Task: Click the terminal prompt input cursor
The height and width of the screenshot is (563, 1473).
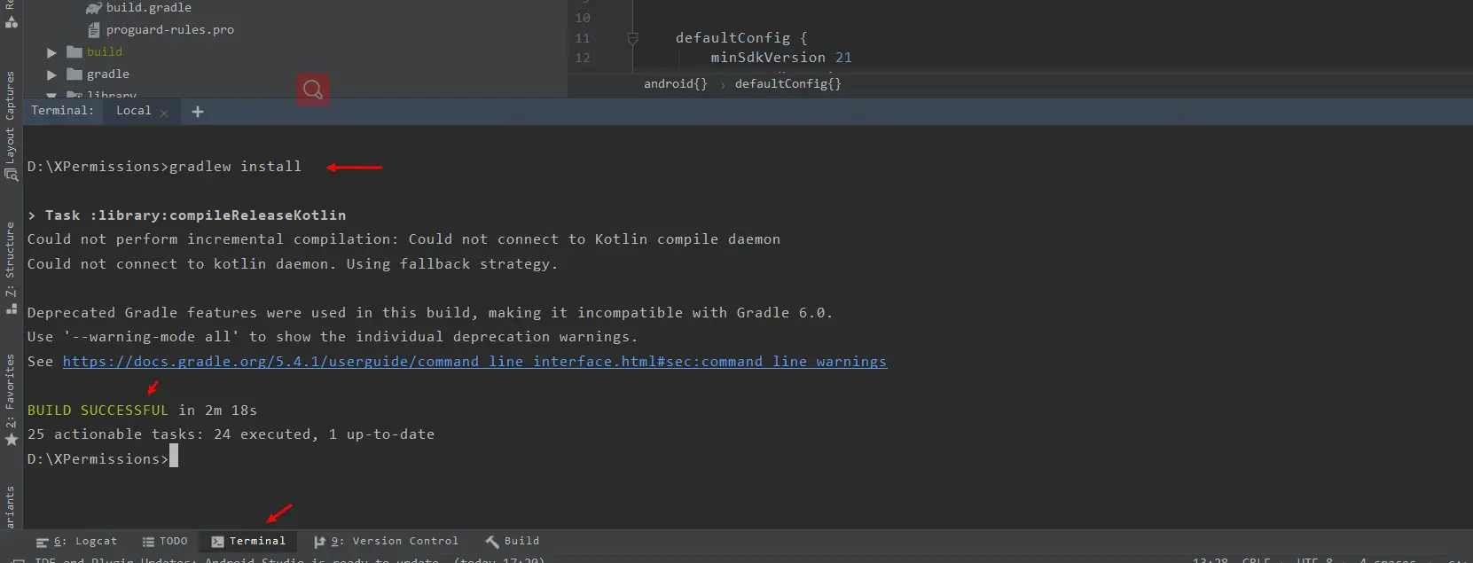Action: 174,456
